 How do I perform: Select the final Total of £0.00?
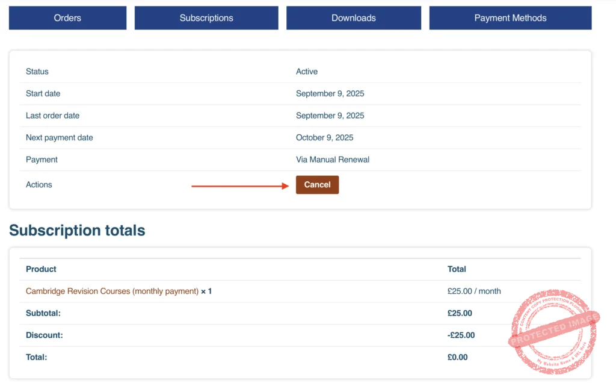point(457,357)
